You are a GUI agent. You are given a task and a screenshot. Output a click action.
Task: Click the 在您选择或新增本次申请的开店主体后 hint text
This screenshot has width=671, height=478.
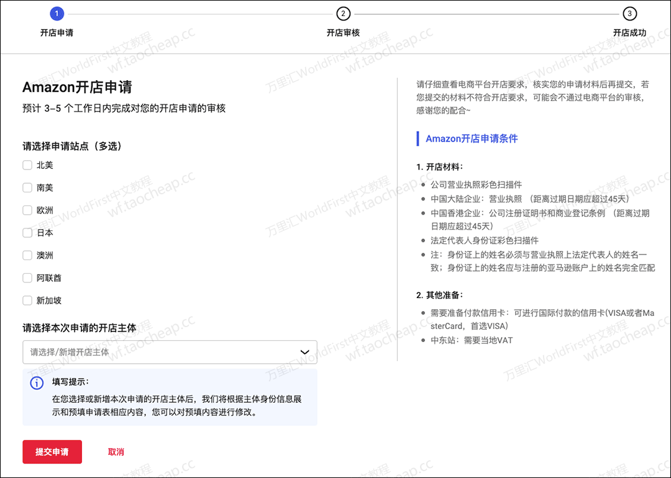pyautogui.click(x=177, y=406)
